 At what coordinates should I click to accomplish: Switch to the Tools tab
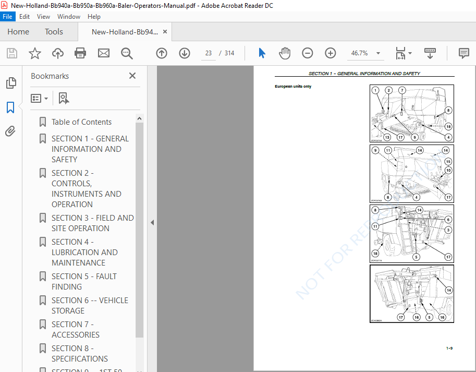click(54, 32)
